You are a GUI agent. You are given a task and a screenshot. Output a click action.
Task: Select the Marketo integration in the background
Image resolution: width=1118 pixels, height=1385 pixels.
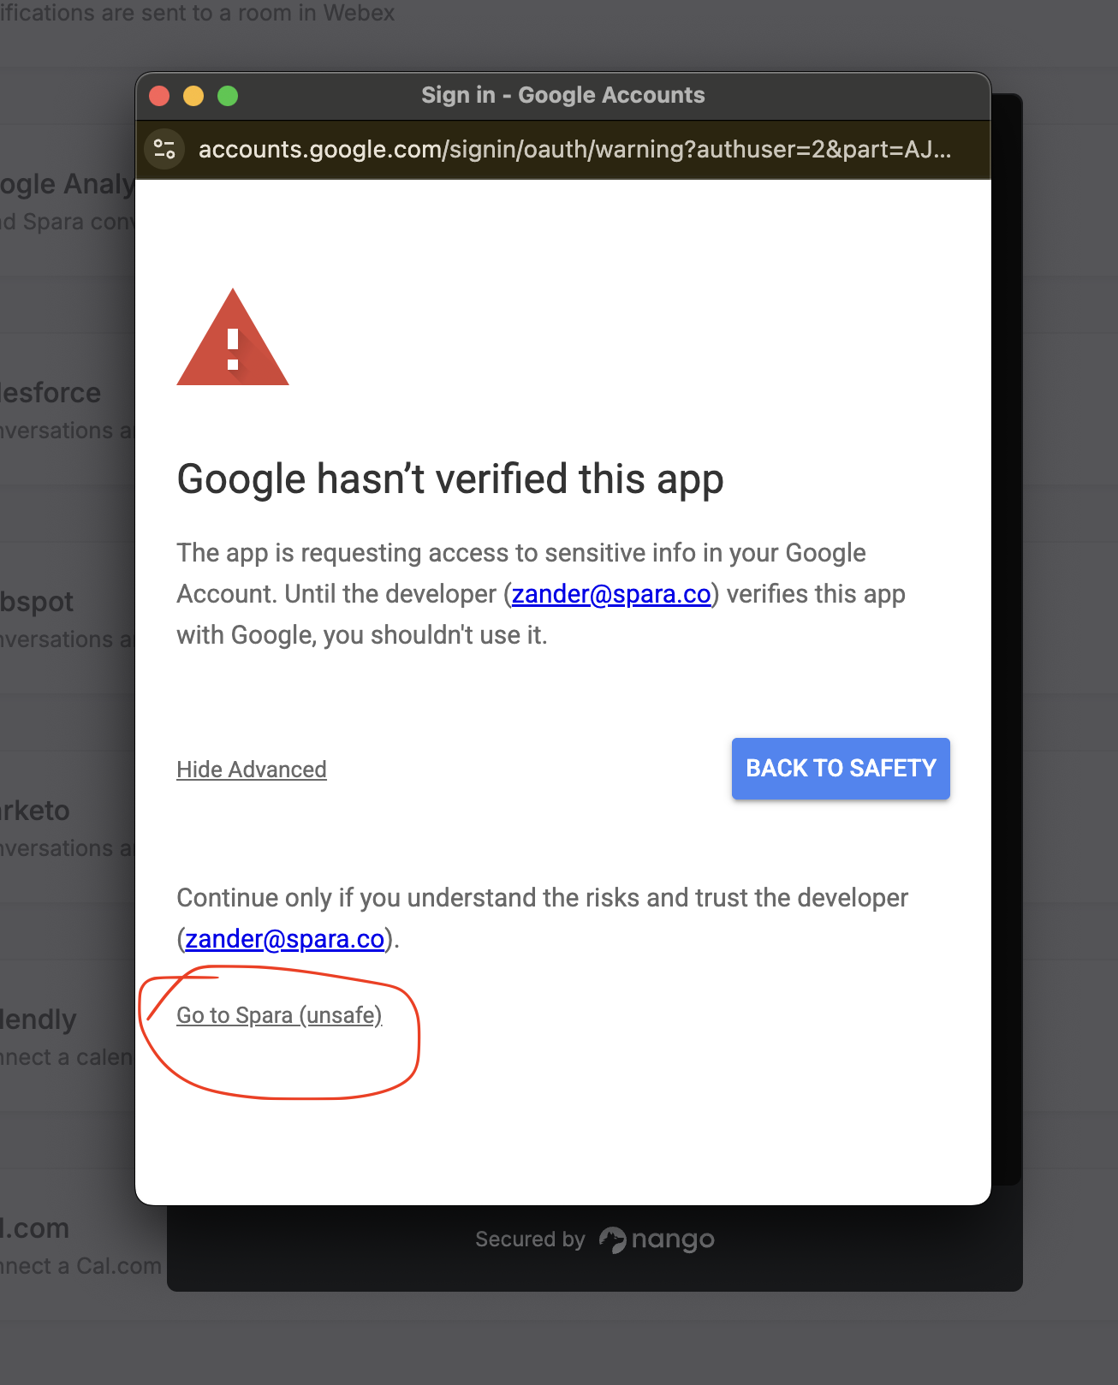click(x=36, y=811)
